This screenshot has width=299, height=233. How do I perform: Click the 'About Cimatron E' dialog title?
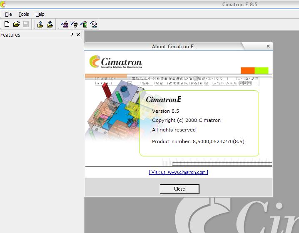pyautogui.click(x=172, y=47)
